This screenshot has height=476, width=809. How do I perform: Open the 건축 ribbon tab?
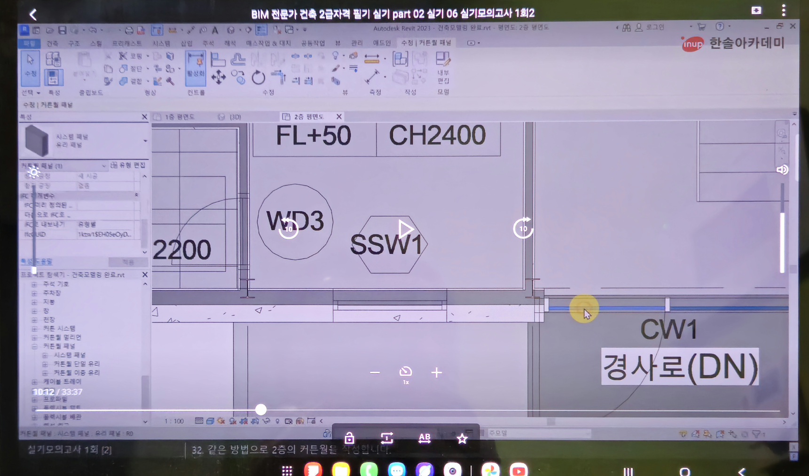pyautogui.click(x=52, y=43)
